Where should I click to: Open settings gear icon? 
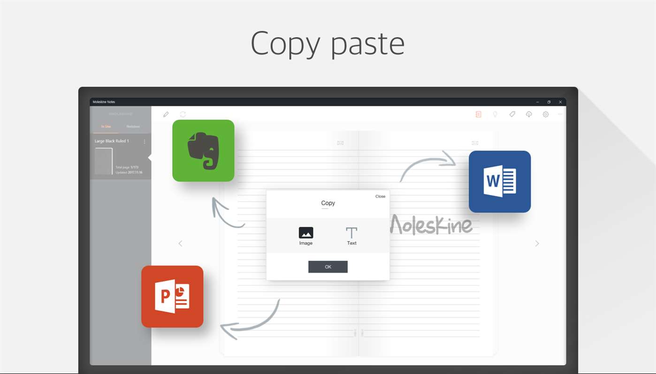click(x=546, y=114)
